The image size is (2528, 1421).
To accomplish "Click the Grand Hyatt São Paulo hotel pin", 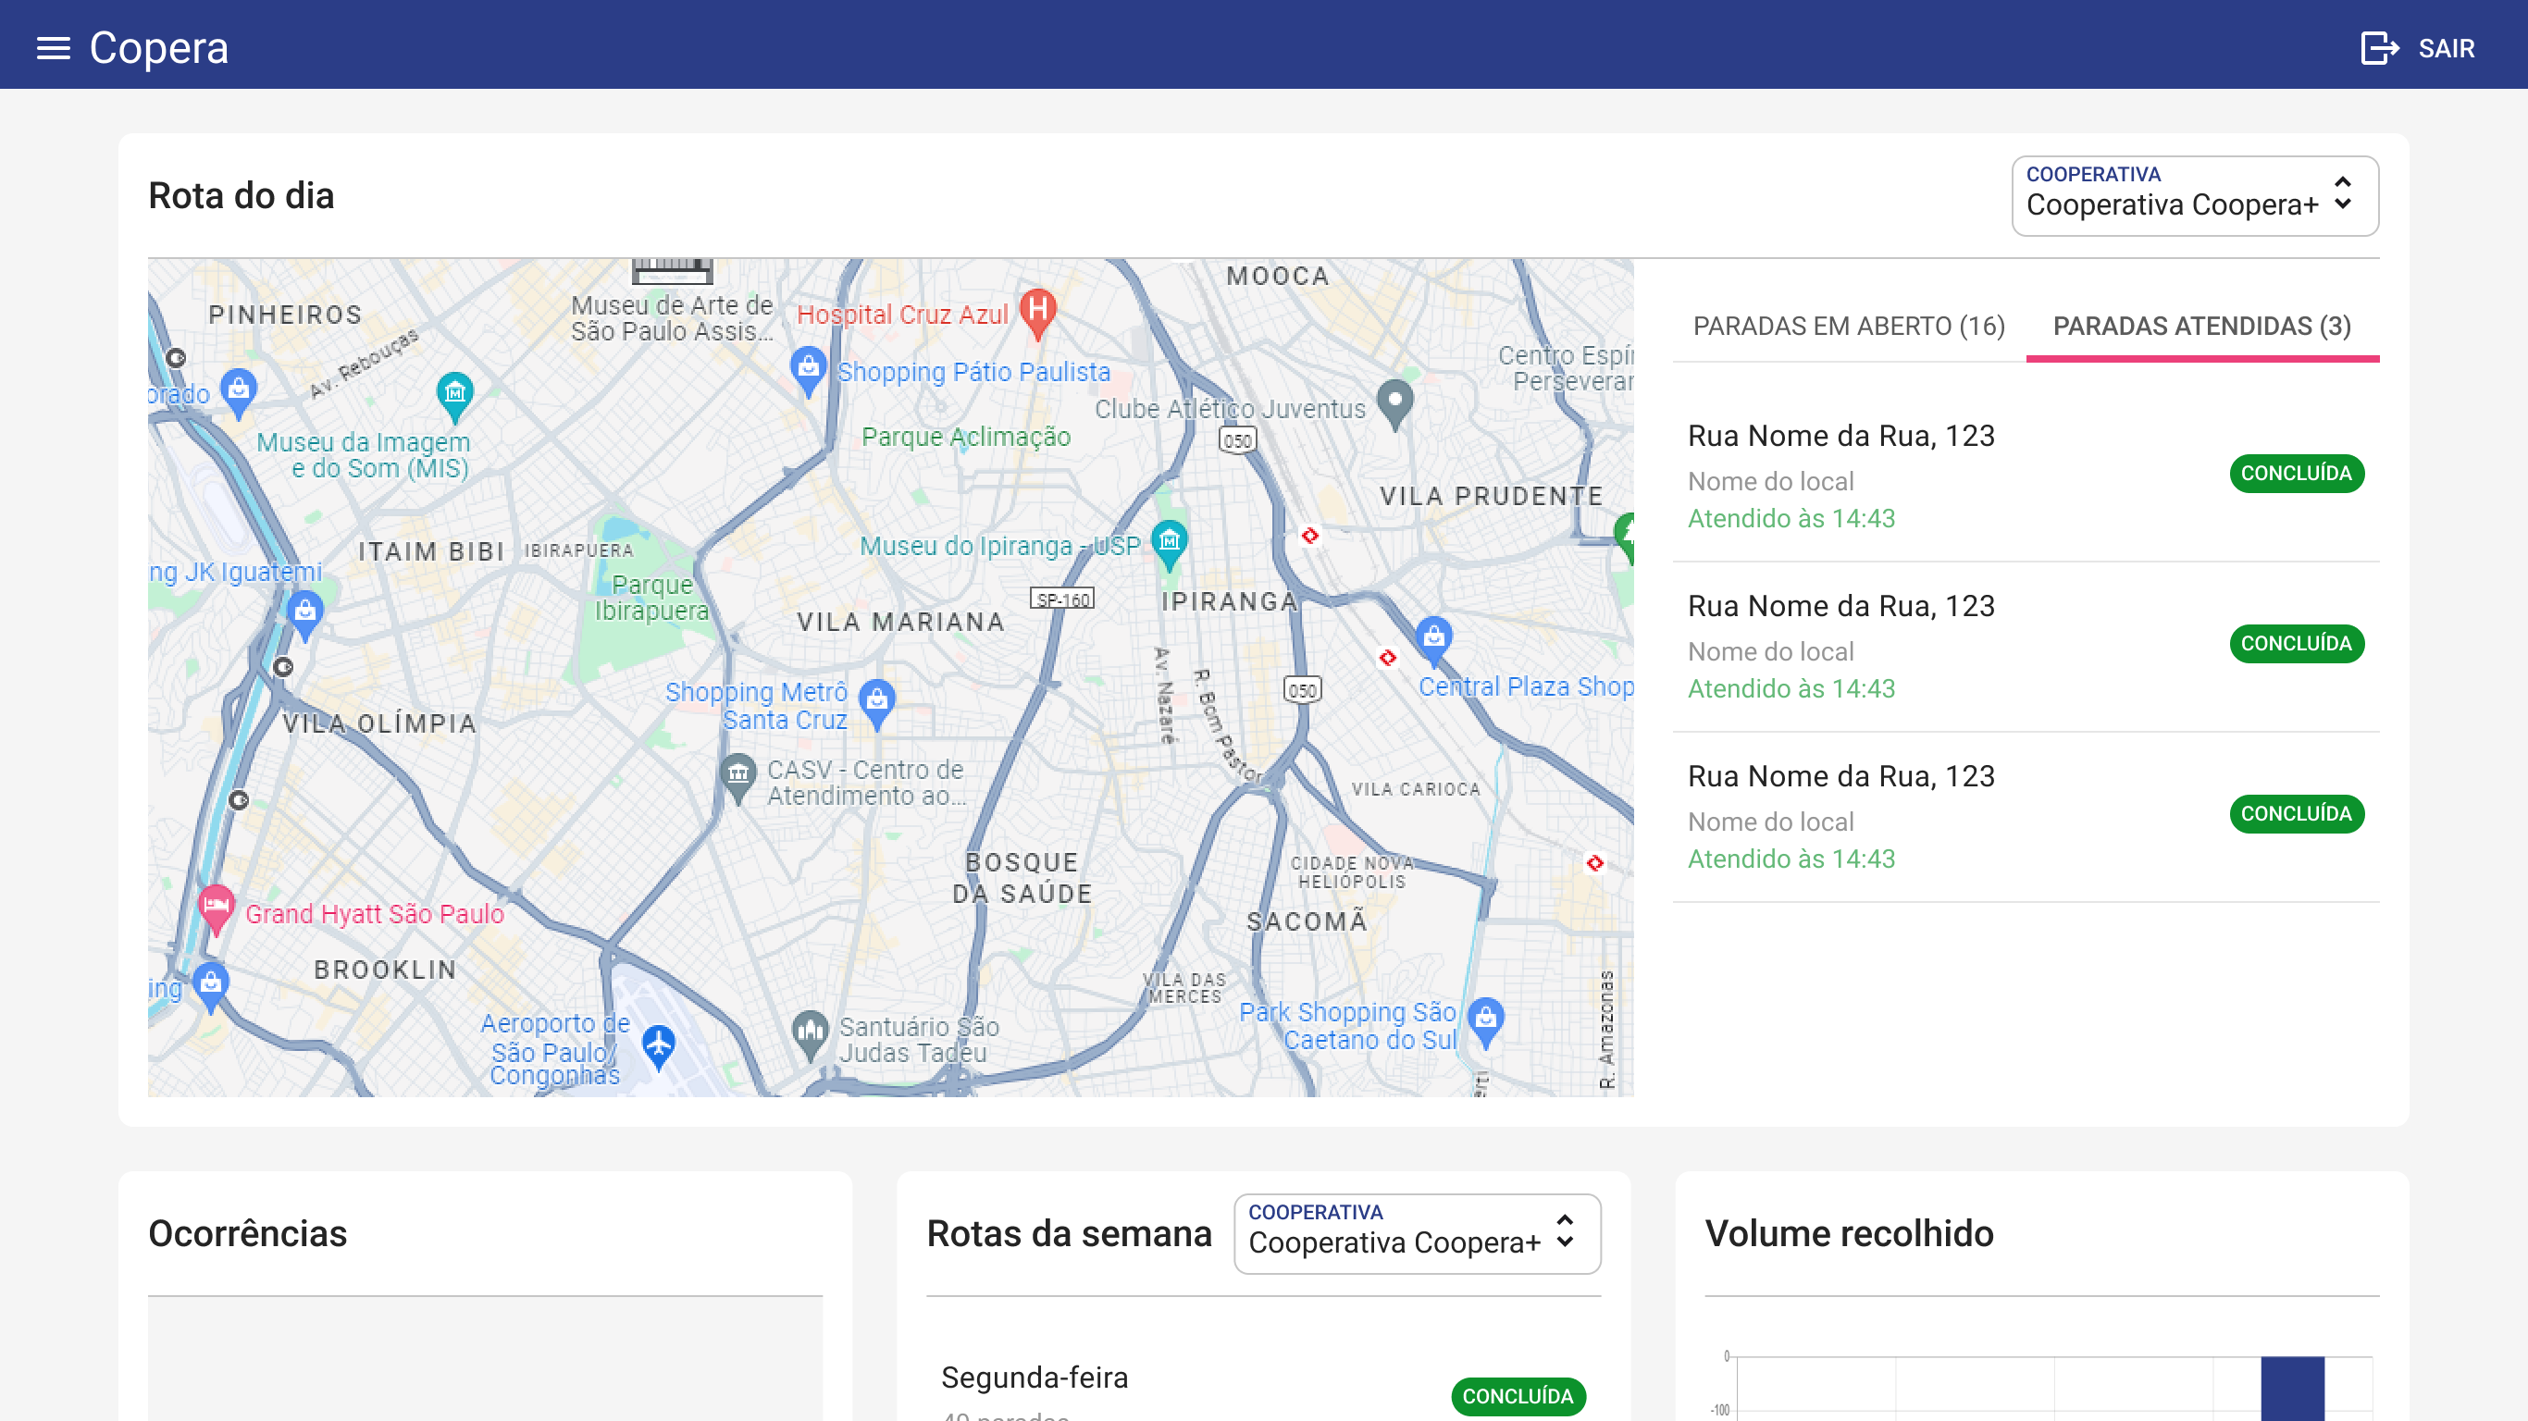I will click(216, 905).
